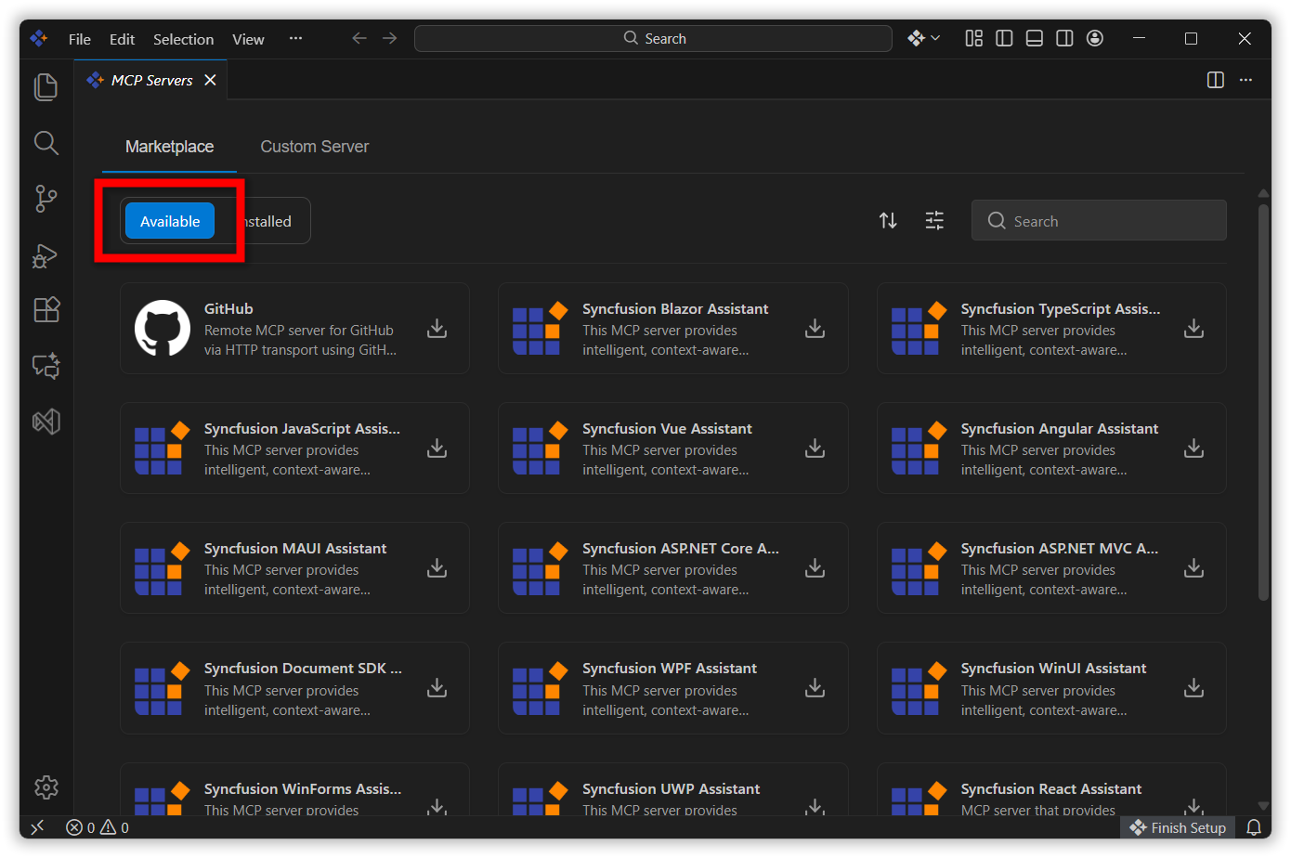Viewport: 1291px width, 858px height.
Task: Install the Syncfusion Vue Assistant via download icon
Action: (x=815, y=448)
